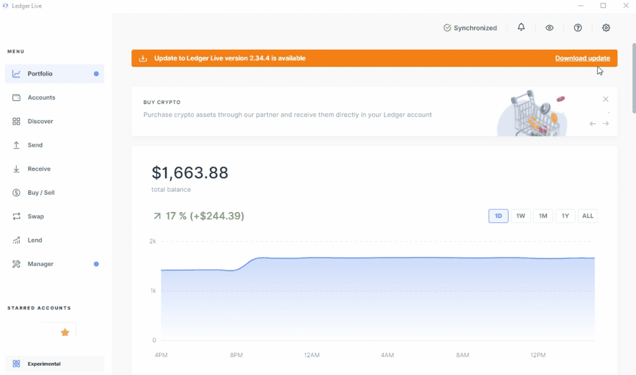The image size is (636, 375).
Task: Switch chart range to 1W
Action: click(520, 216)
